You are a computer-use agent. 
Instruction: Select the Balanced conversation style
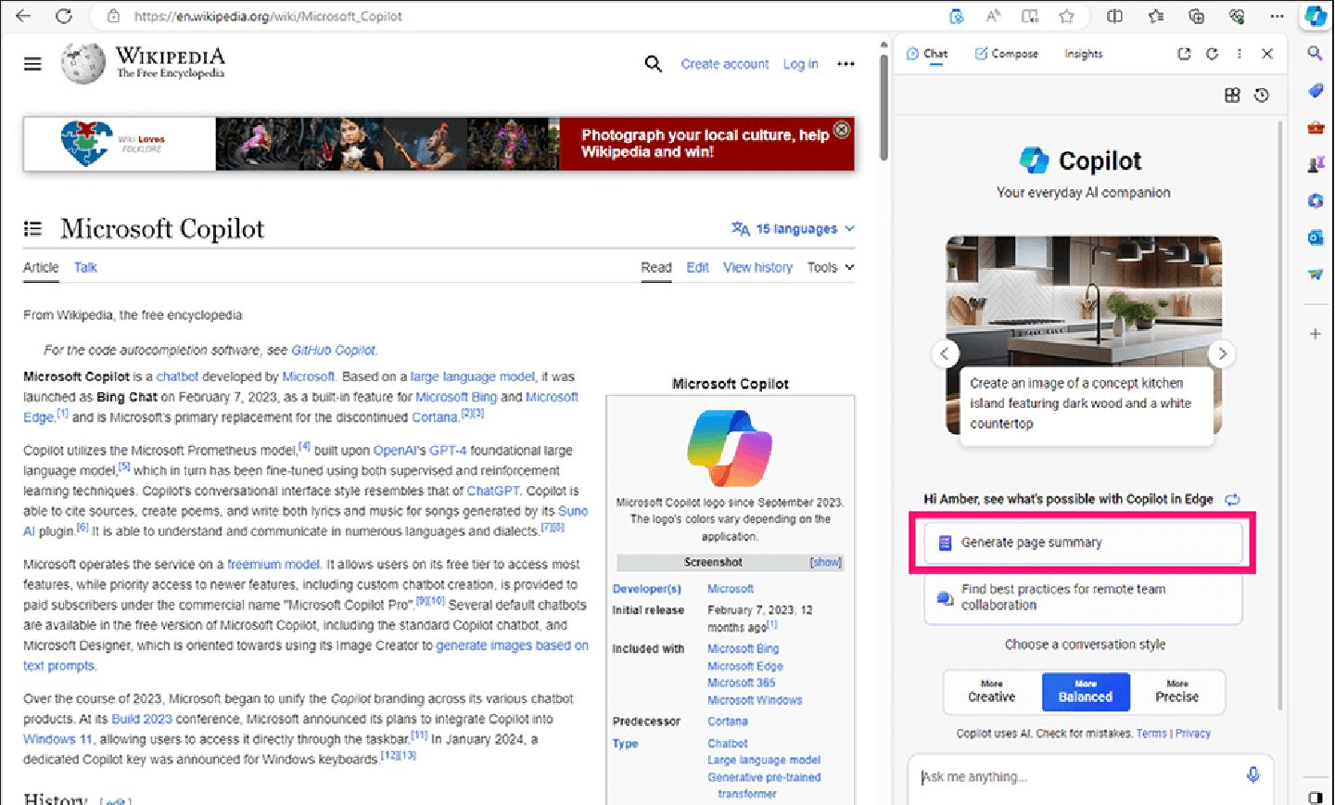(1086, 692)
